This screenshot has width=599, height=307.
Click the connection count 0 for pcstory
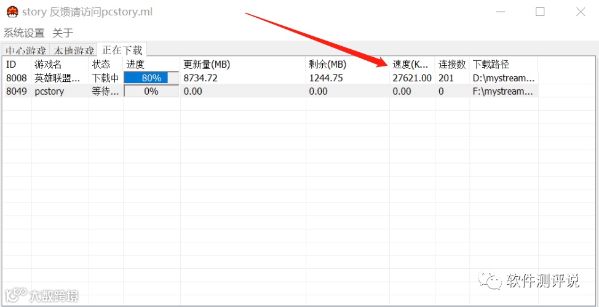[x=441, y=92]
